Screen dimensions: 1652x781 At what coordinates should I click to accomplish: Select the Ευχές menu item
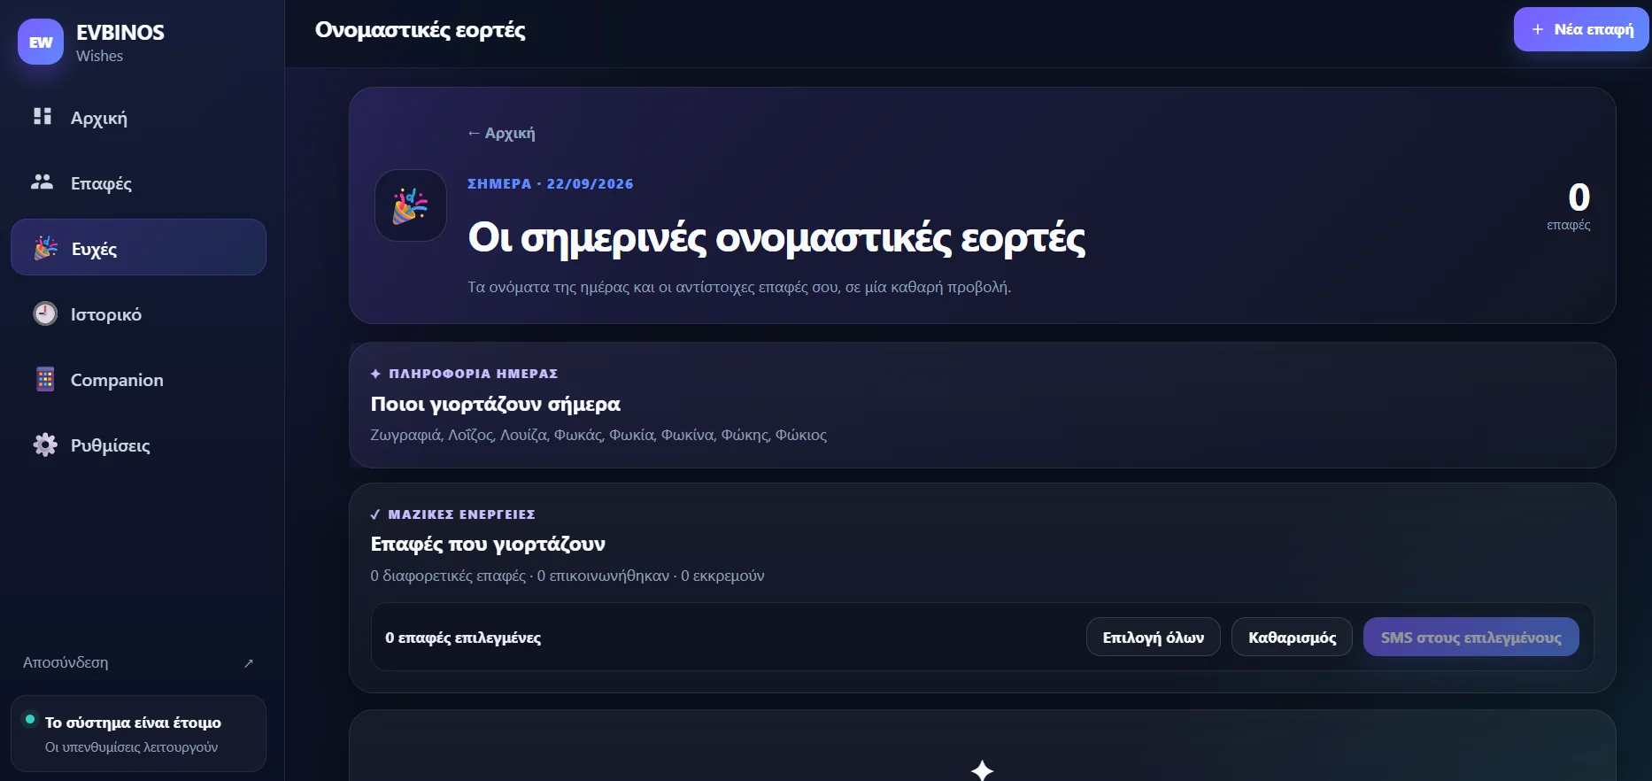tap(138, 247)
